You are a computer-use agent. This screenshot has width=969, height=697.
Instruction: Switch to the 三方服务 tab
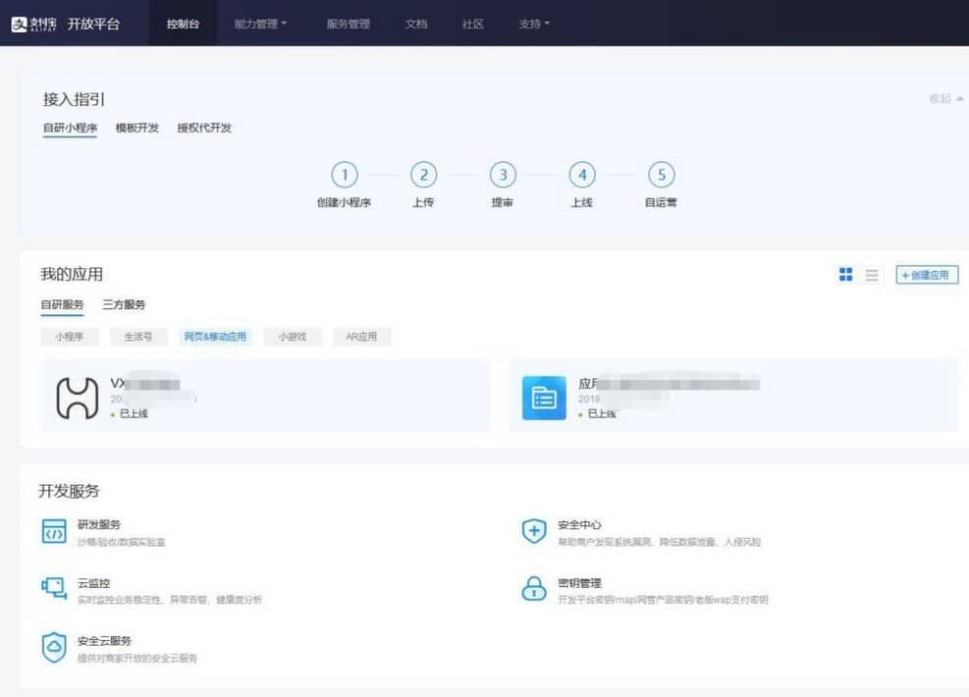[124, 305]
